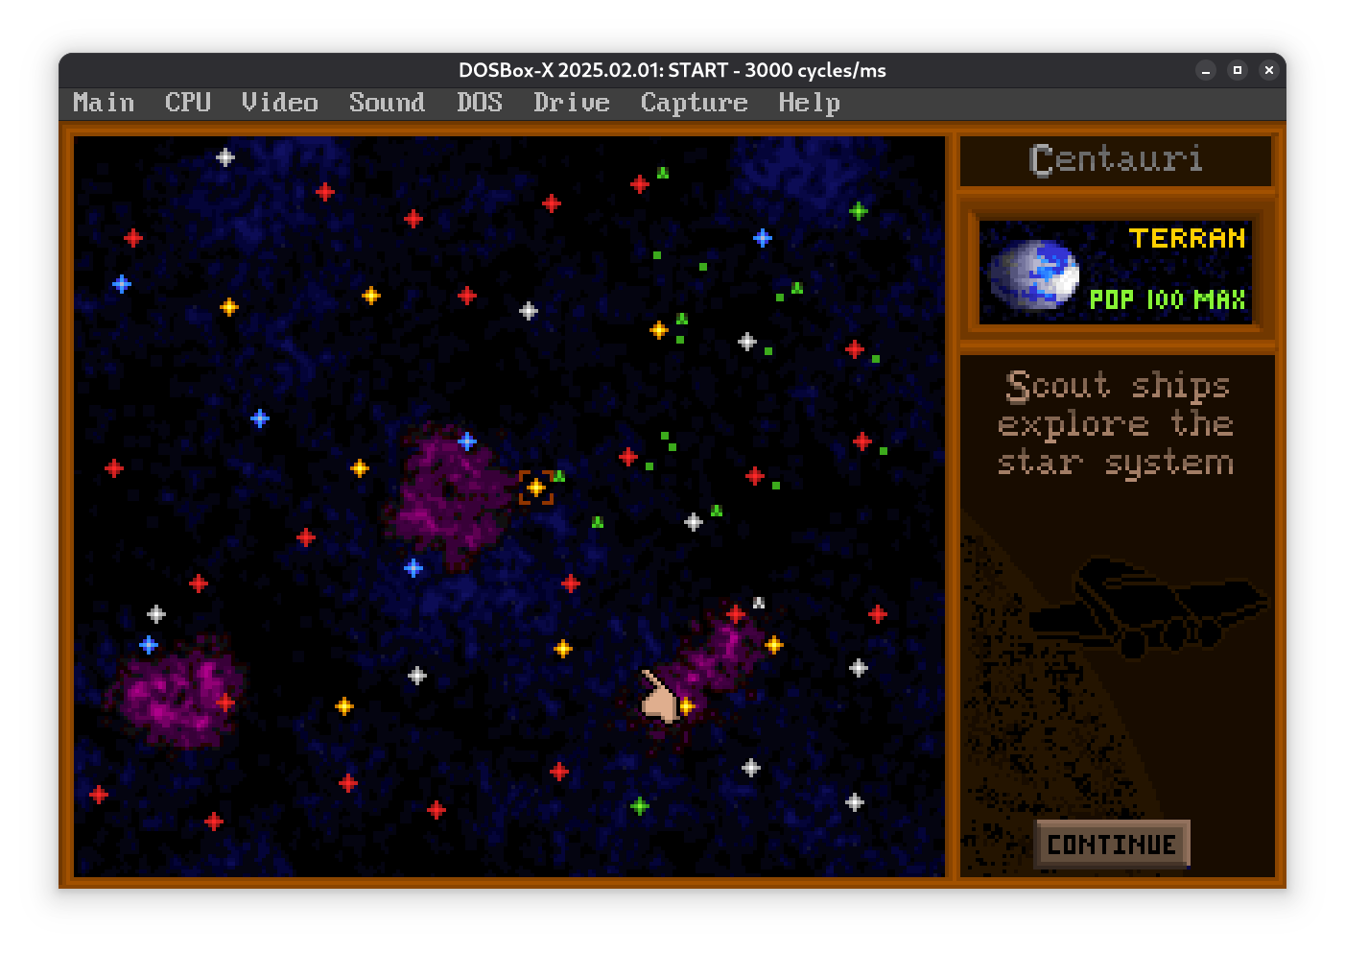Open the CPU menu

(187, 103)
